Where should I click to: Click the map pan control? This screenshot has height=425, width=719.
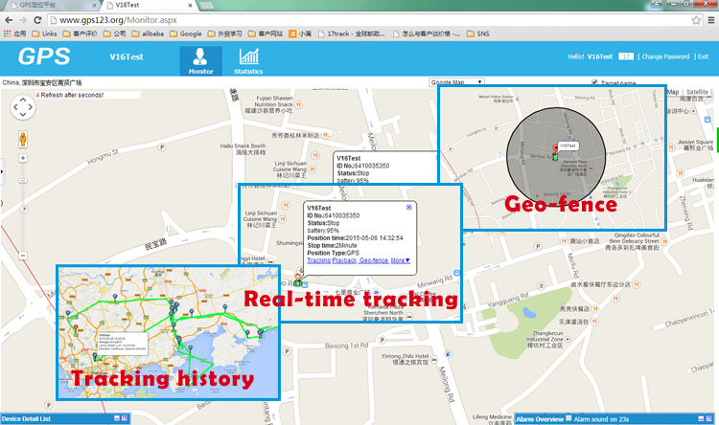23,108
